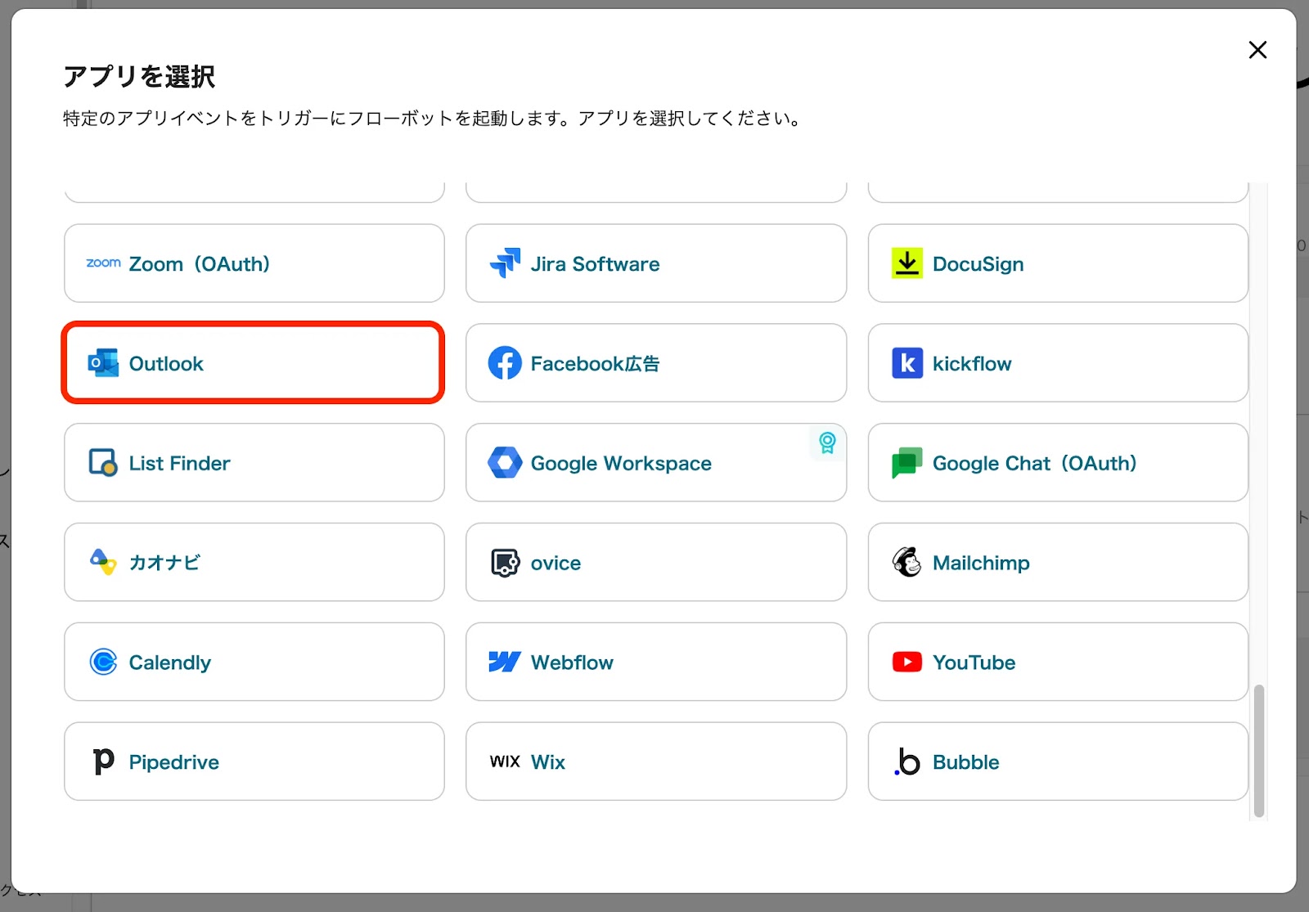Select the カオナビ app card
Viewport: 1309px width, 912px height.
(x=254, y=563)
